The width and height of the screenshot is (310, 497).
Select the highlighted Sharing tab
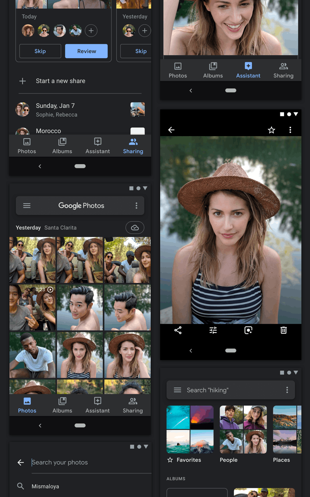pos(133,146)
